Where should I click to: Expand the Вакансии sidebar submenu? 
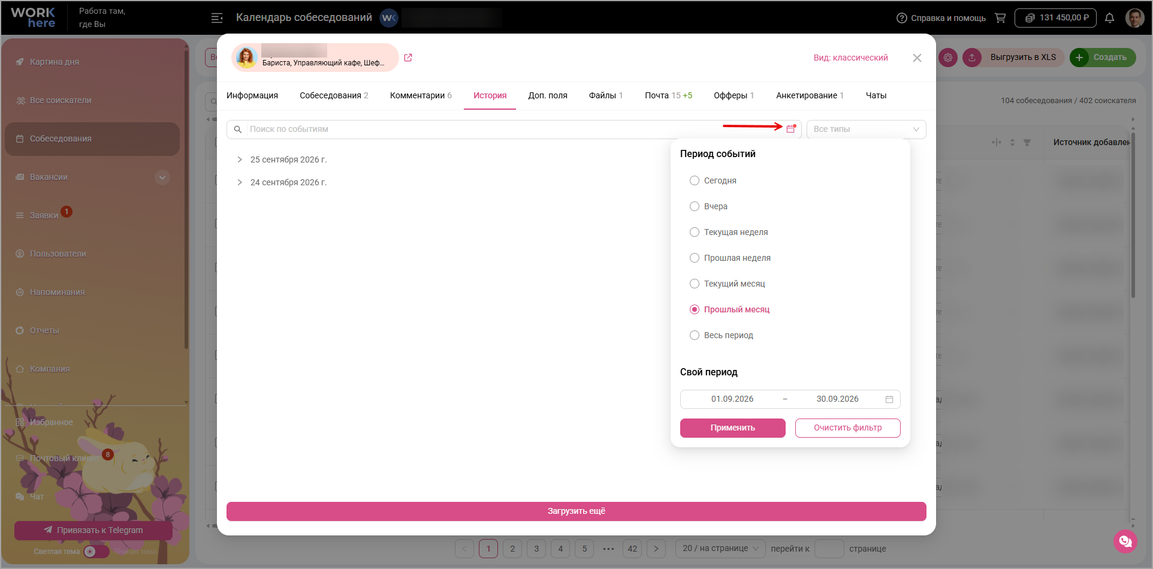click(162, 177)
